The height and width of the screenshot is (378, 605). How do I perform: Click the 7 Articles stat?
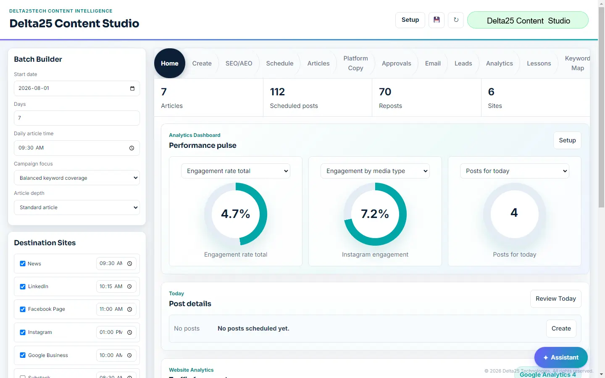coord(209,98)
